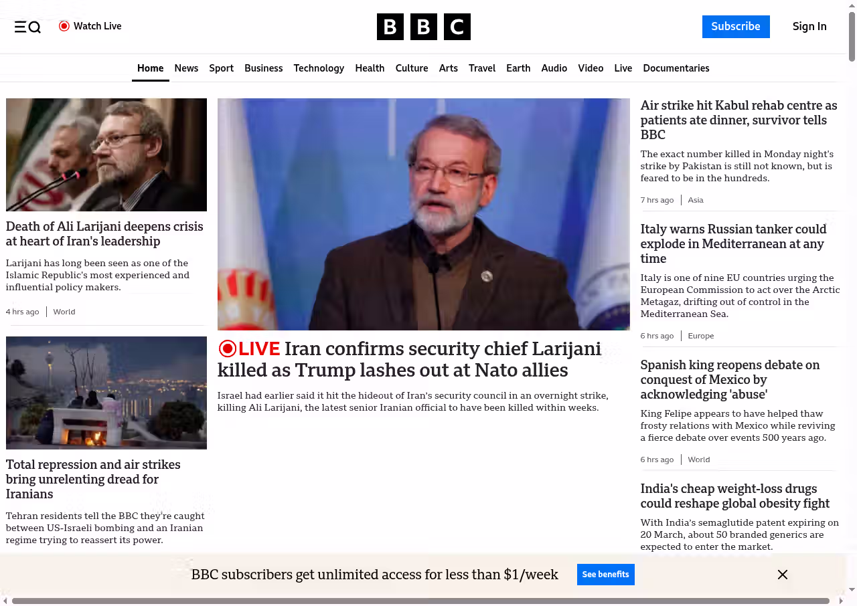Click the red LIVE icon in headline
857x606 pixels.
[x=228, y=348]
